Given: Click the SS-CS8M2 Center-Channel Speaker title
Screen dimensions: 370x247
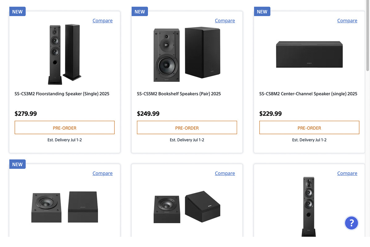Looking at the screenshot, I should (x=308, y=94).
